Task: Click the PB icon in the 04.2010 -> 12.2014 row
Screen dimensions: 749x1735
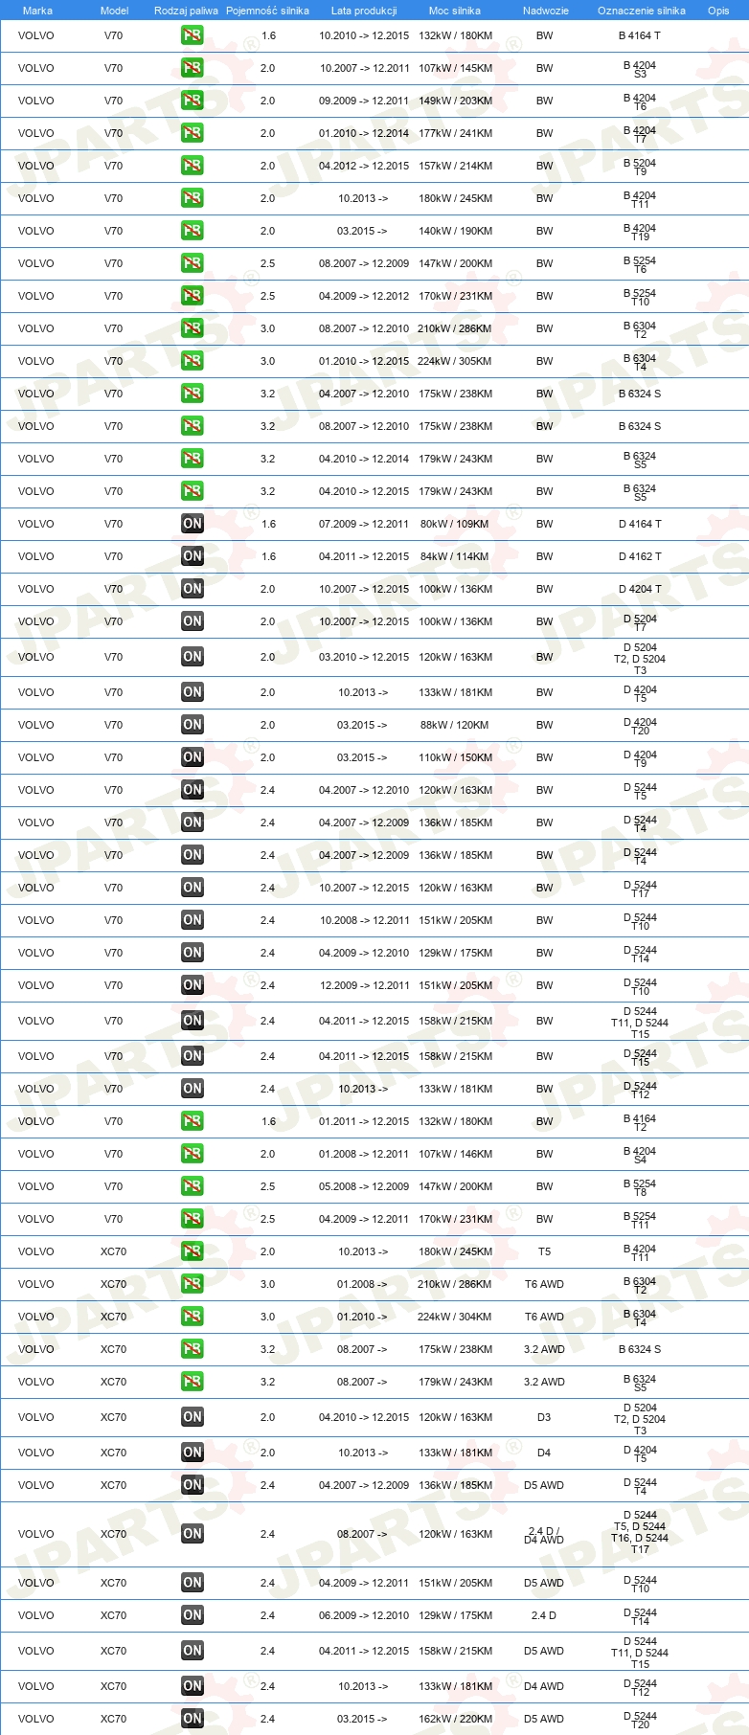Action: (x=192, y=459)
